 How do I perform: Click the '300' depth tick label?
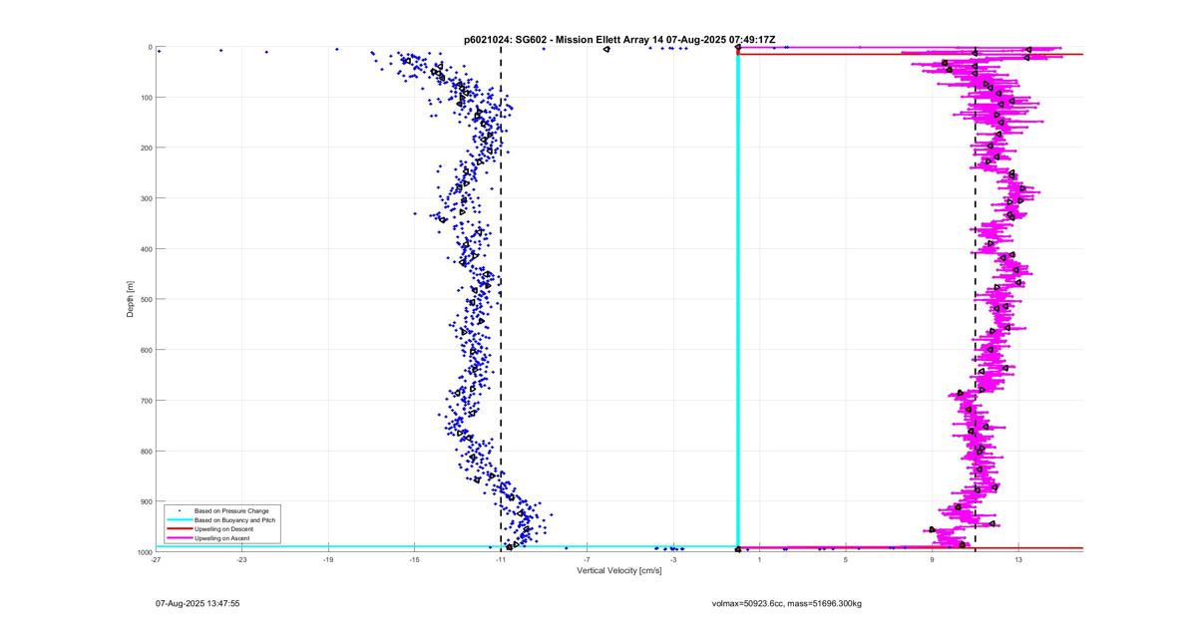pos(146,198)
